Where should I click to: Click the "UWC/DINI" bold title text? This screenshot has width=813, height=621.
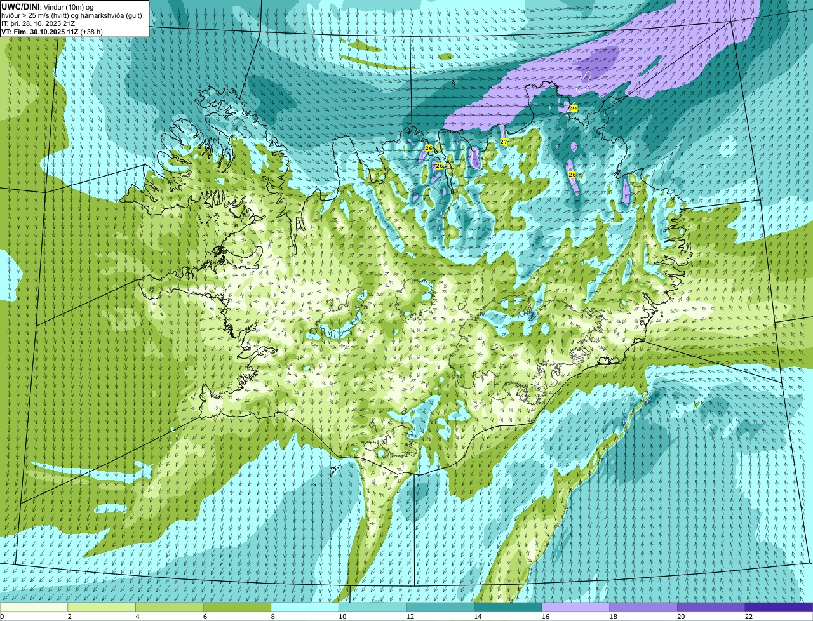[x=20, y=6]
